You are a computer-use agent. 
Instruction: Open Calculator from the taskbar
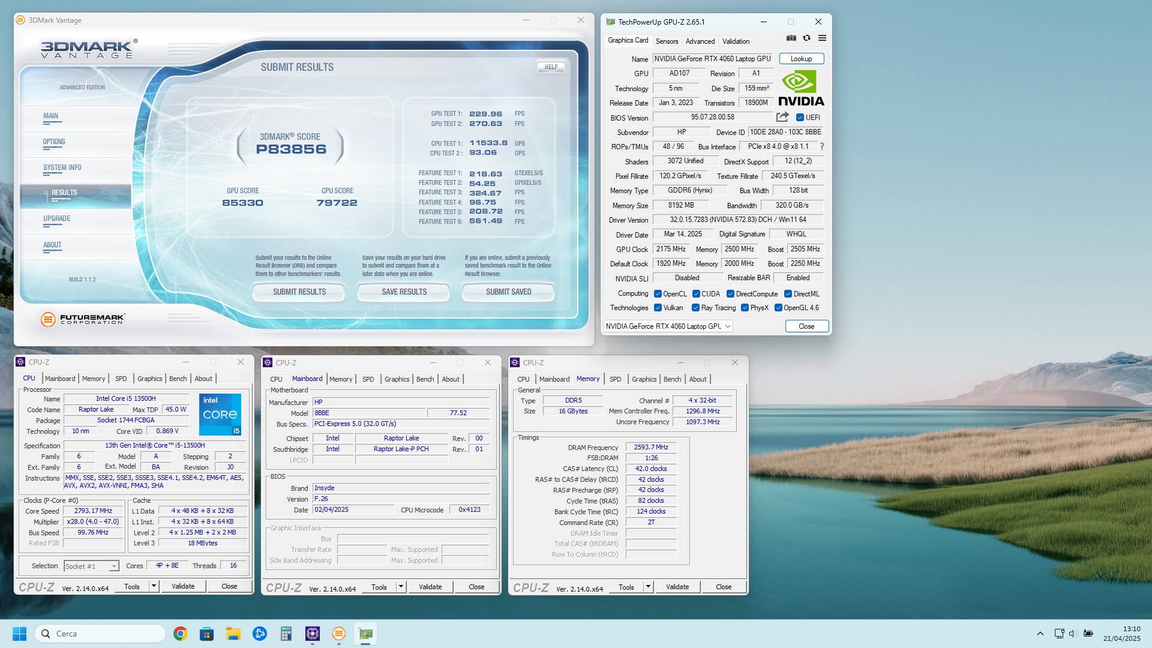286,634
